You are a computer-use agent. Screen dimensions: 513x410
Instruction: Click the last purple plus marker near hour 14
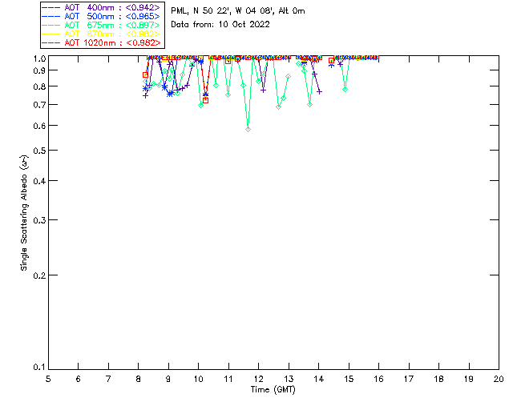point(319,92)
